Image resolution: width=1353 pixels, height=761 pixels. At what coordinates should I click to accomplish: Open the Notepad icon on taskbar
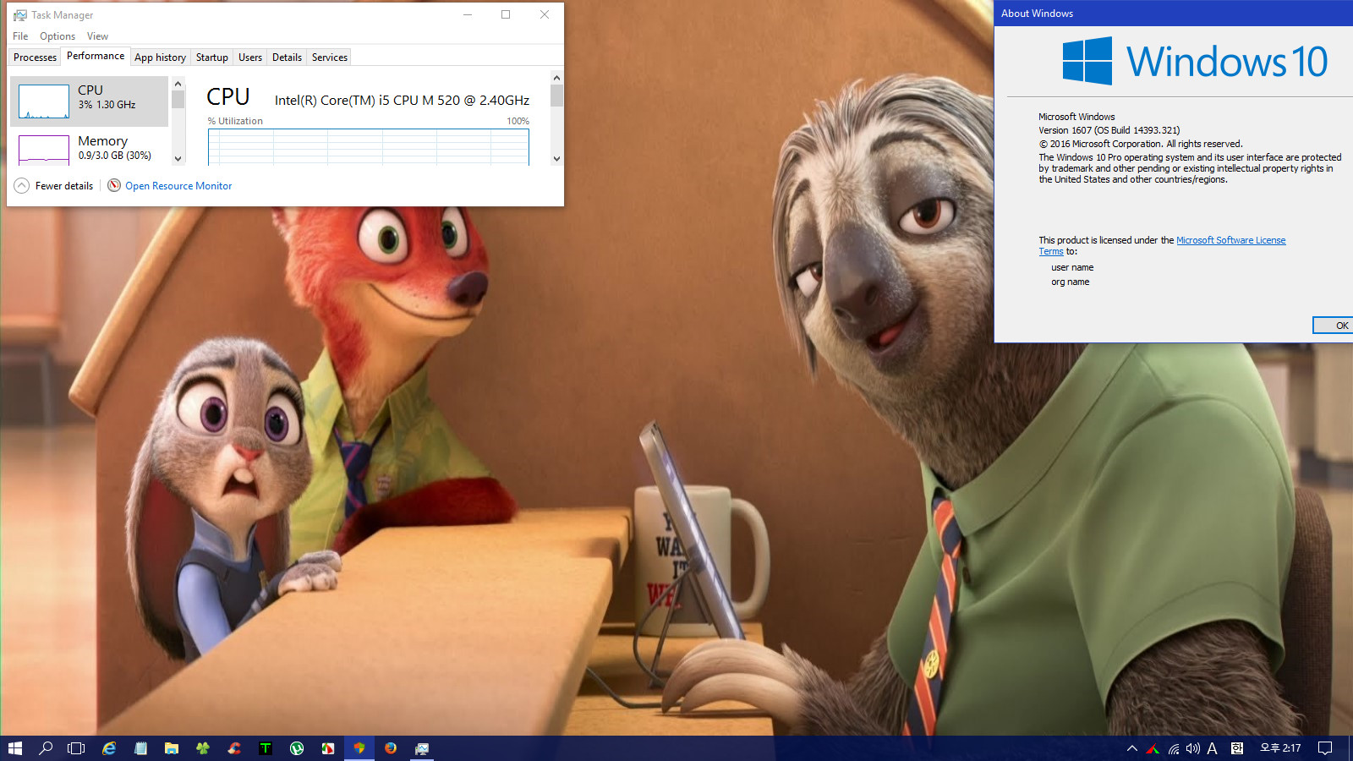point(140,748)
